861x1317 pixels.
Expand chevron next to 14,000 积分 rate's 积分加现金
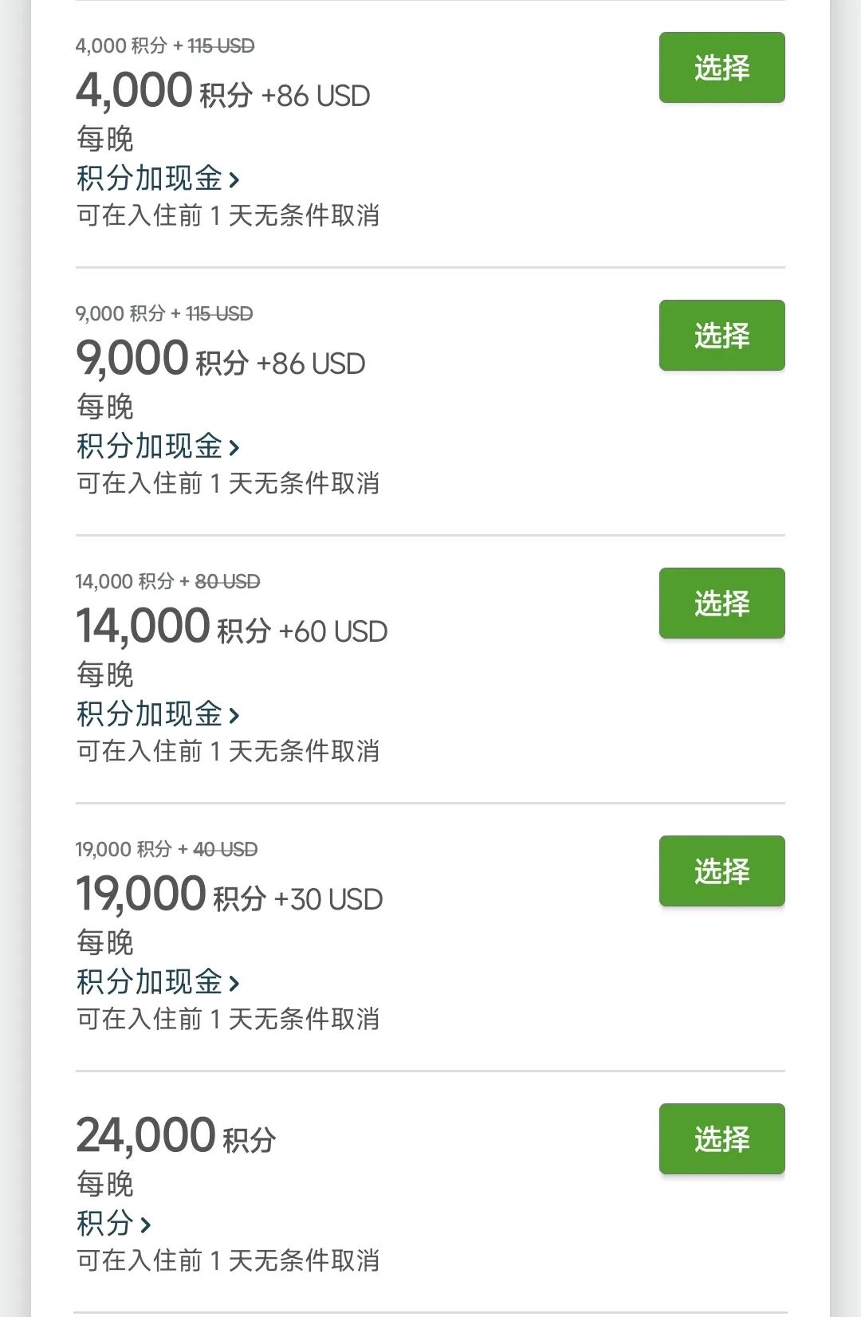click(234, 716)
